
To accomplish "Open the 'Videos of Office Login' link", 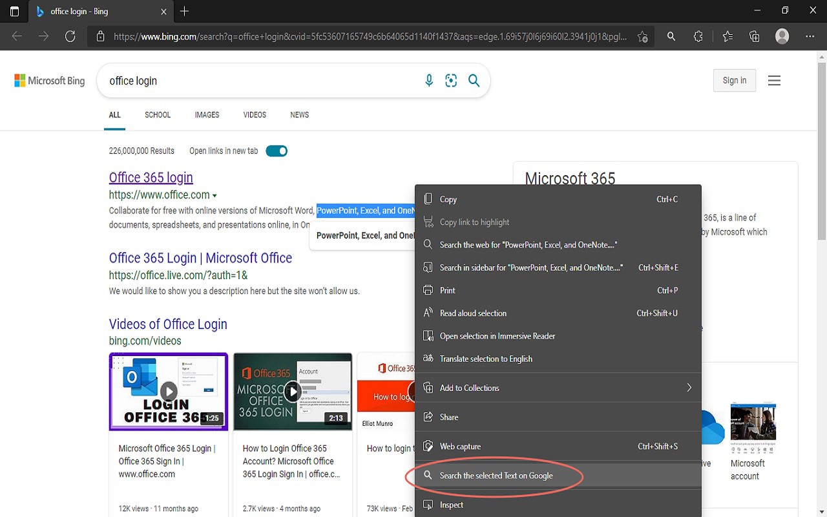I will coord(168,324).
